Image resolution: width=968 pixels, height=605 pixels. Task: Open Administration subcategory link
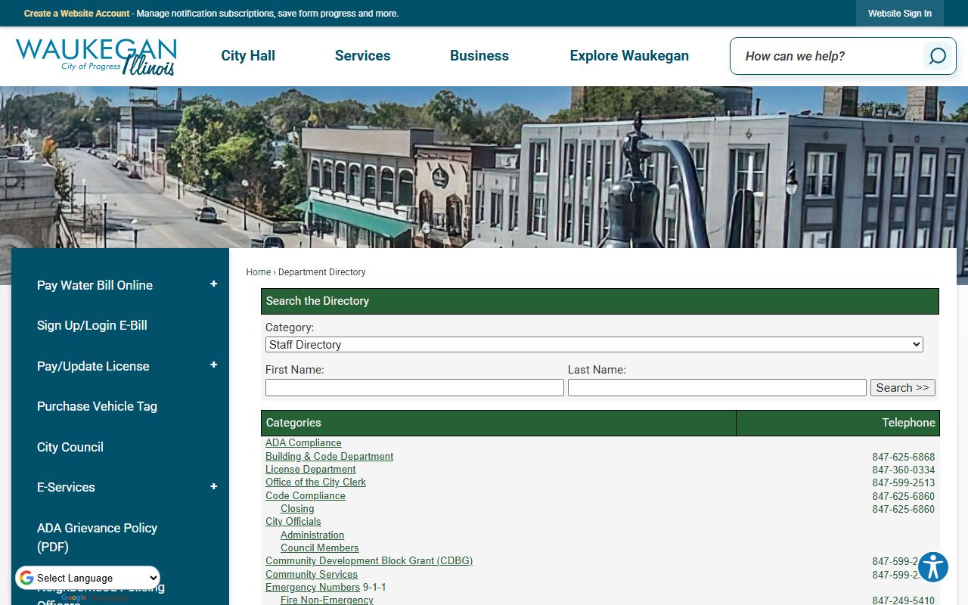pyautogui.click(x=312, y=535)
